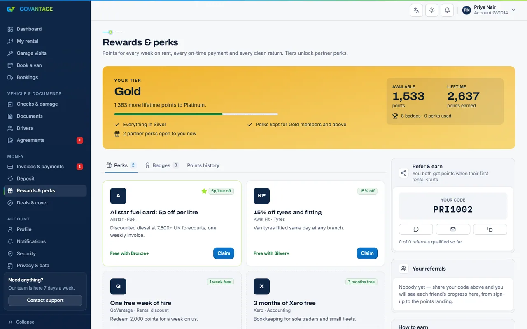Click the PRI1002 referral code text
The image size is (527, 329).
pyautogui.click(x=453, y=209)
